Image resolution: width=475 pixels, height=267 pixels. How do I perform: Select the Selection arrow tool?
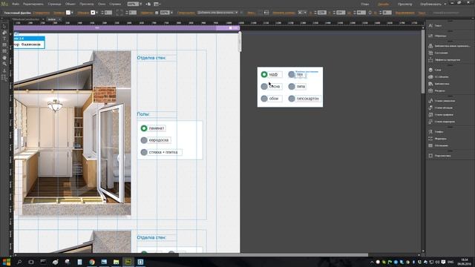coord(4,27)
